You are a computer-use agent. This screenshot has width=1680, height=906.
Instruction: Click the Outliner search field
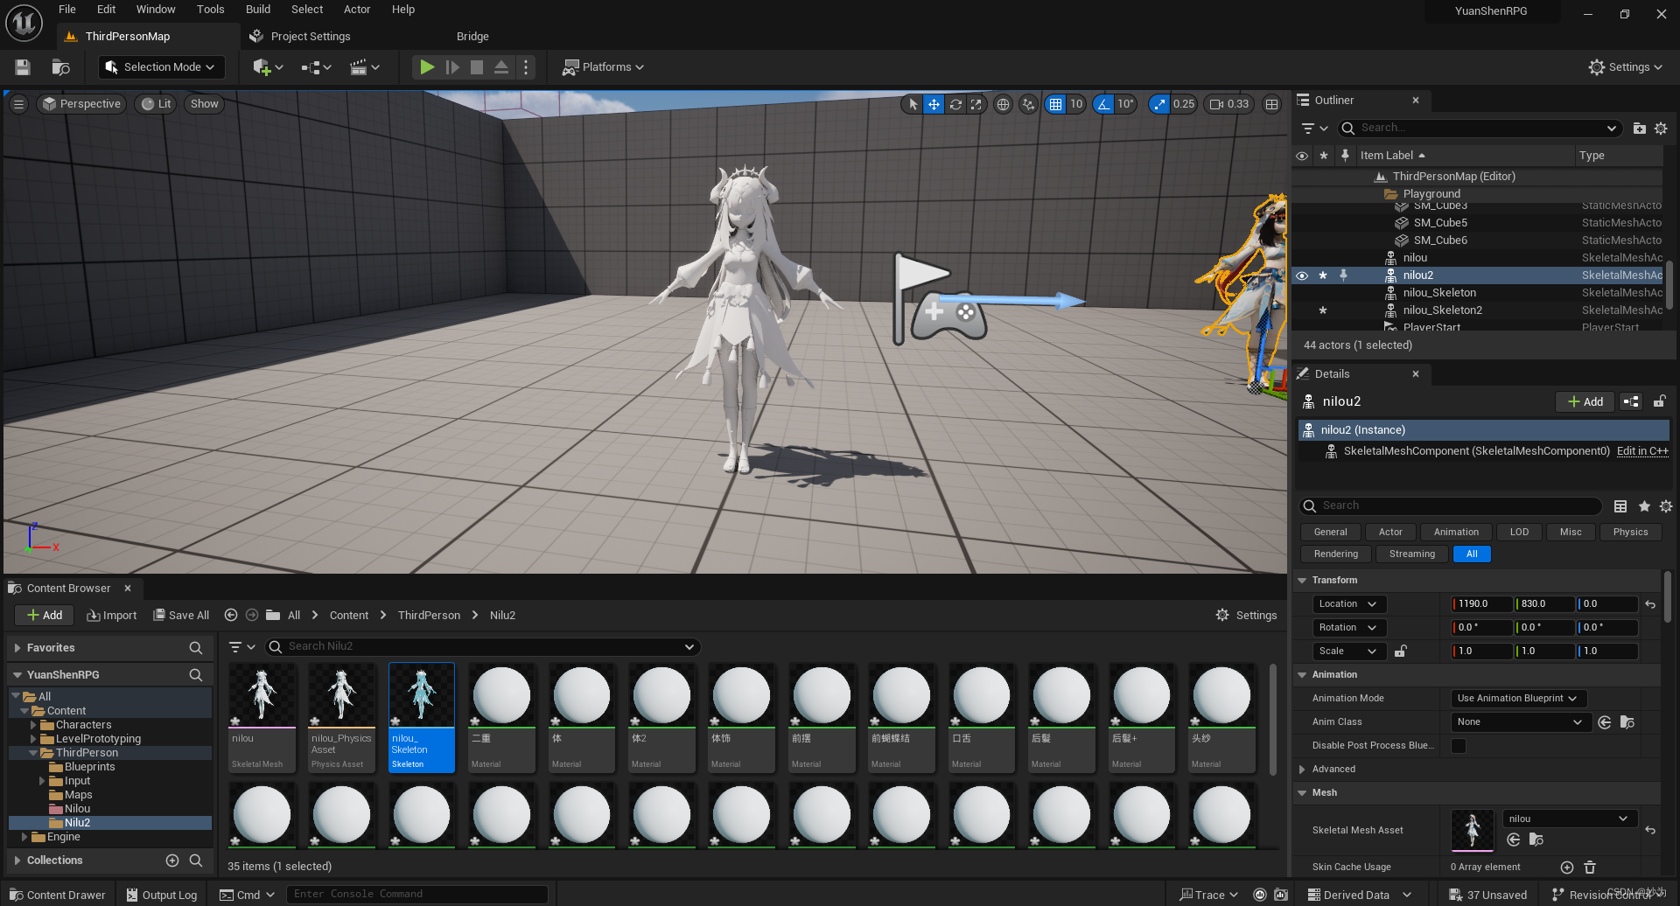pyautogui.click(x=1479, y=129)
